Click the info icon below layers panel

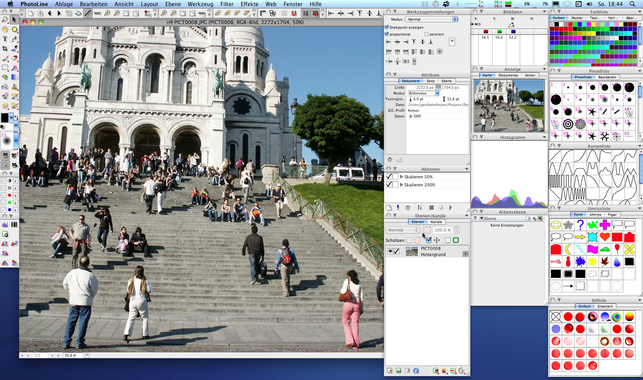416,370
